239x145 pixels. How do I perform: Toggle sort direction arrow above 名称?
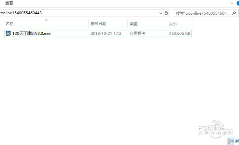point(46,20)
